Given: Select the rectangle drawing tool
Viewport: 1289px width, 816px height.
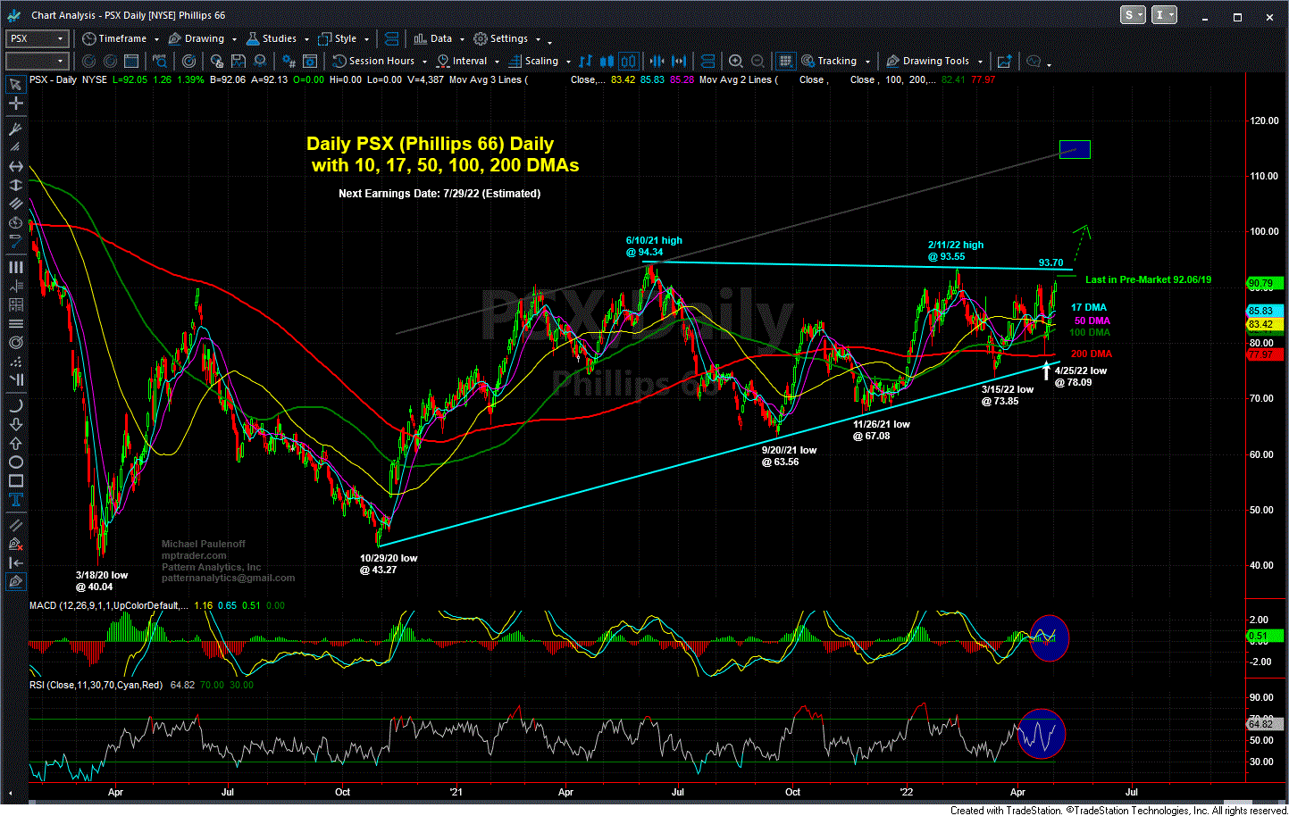Looking at the screenshot, I should pos(15,480).
